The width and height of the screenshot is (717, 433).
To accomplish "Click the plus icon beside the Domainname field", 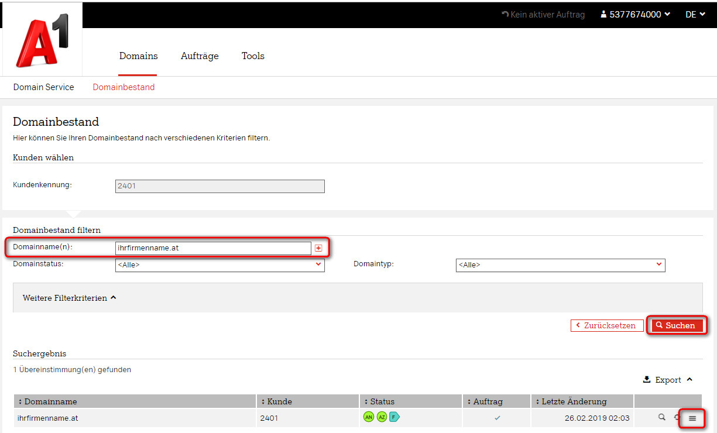I will click(318, 248).
